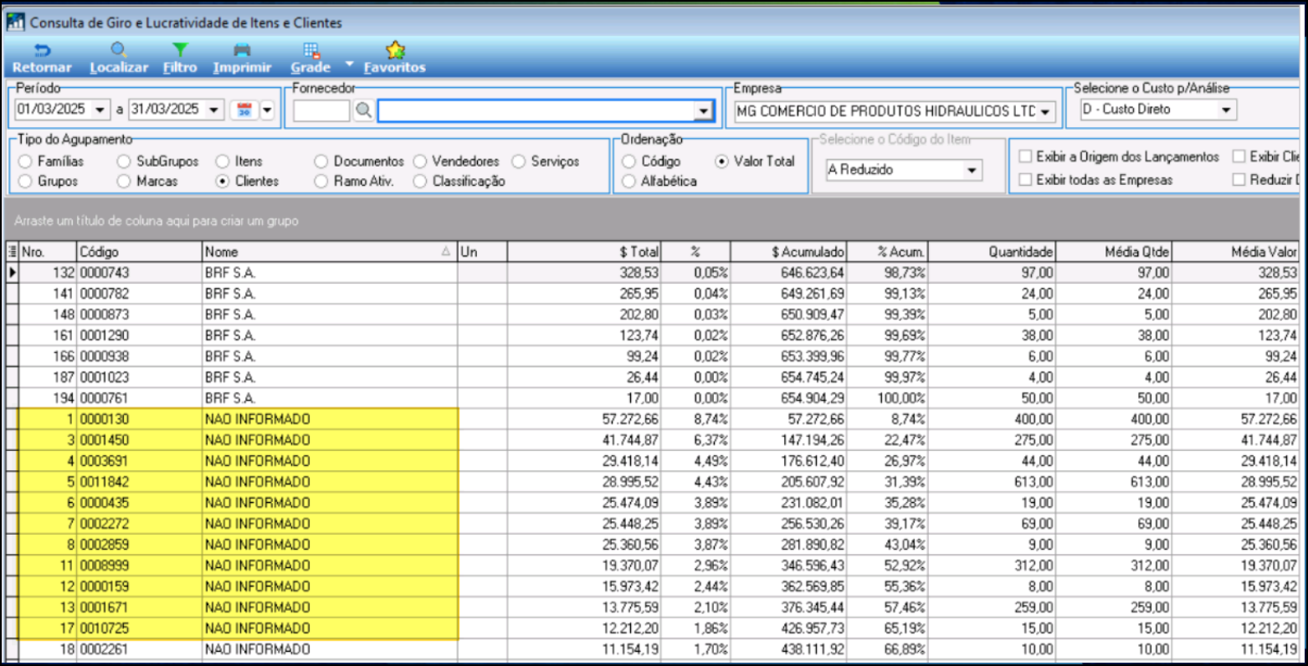Click the calendar icon in Período
Image resolution: width=1308 pixels, height=666 pixels.
tap(244, 110)
